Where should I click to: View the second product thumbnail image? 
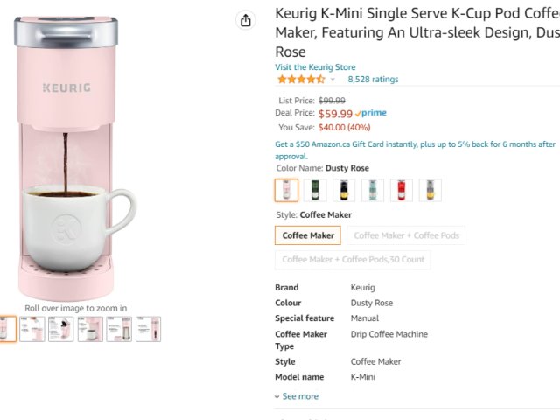[32, 329]
